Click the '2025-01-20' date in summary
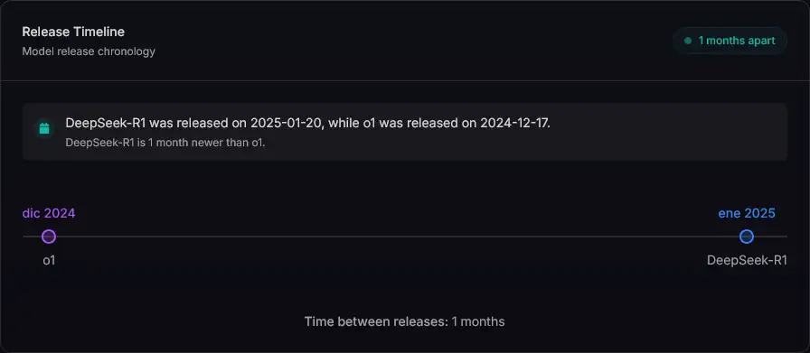The height and width of the screenshot is (353, 810). (x=287, y=124)
